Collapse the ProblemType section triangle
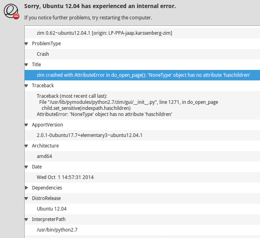Viewport: 260px width, 238px height. (x=26, y=44)
